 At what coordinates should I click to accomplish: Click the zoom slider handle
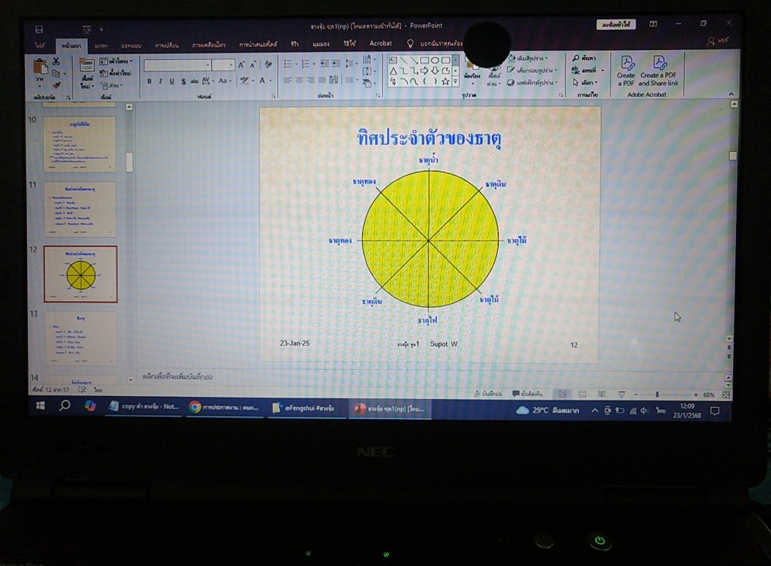pyautogui.click(x=657, y=395)
